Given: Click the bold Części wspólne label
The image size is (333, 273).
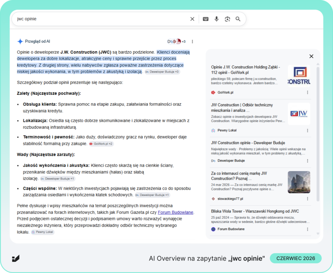Looking at the screenshot, I should pos(40,188).
